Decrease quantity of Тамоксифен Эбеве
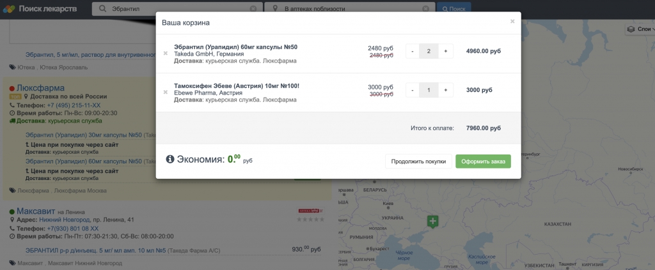This screenshot has width=655, height=270. coord(413,90)
